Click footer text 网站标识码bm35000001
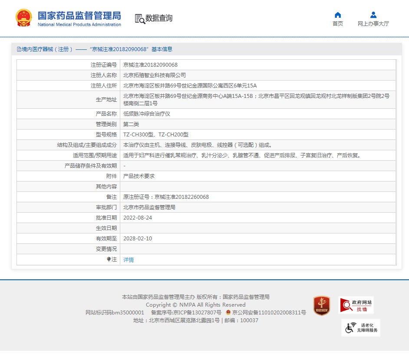The height and width of the screenshot is (356, 409). 115,313
